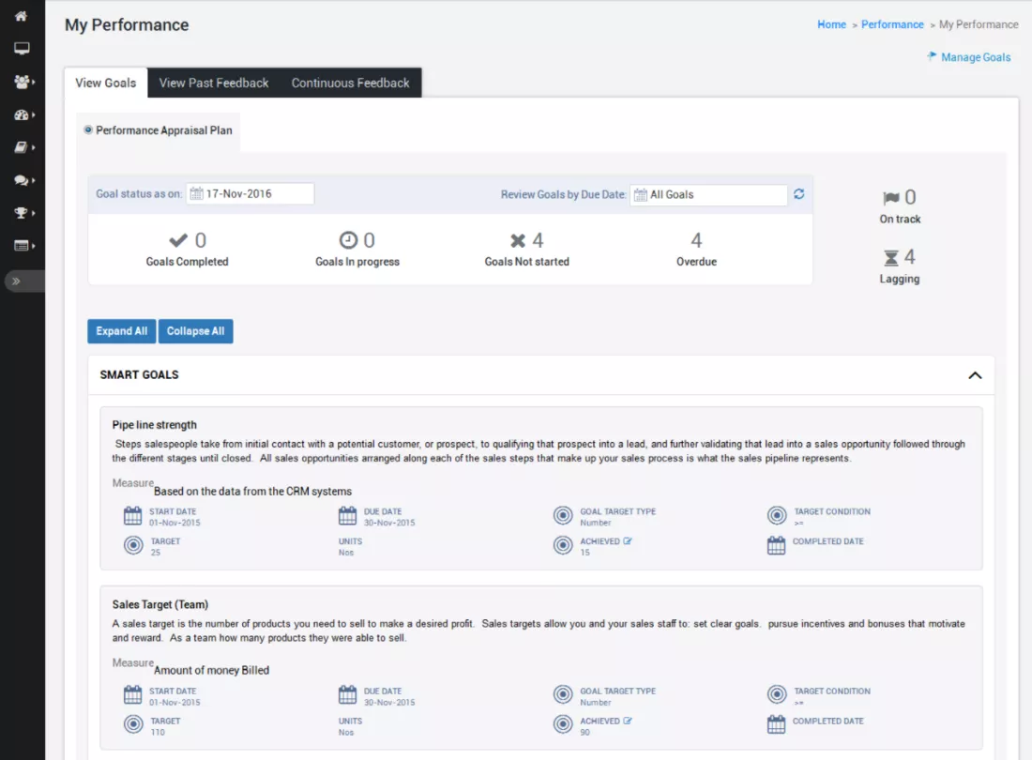Screen dimensions: 1032x760
Task: Click the Goals Not started label
Action: pos(526,262)
